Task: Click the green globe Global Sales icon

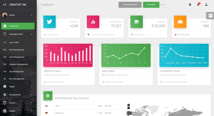Action: coord(48,95)
